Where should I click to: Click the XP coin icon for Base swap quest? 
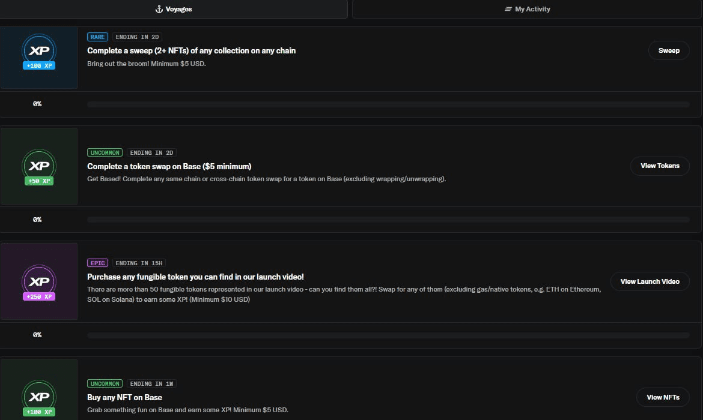click(x=39, y=166)
